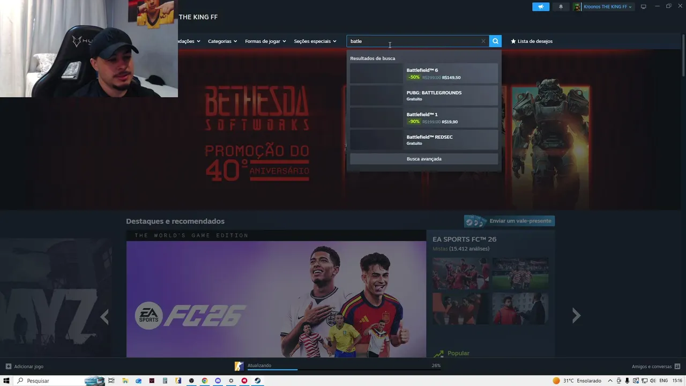686x386 pixels.
Task: Expand the Seções especiais menu
Action: (315, 41)
